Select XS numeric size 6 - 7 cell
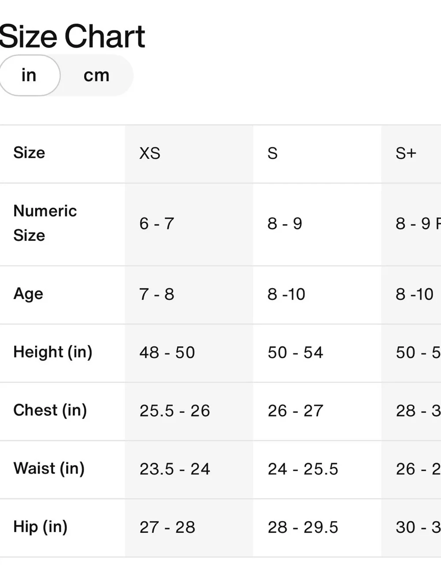441x588 pixels. [157, 224]
